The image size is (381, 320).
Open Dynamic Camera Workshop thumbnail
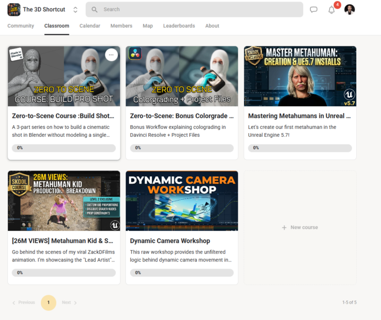pos(182,201)
